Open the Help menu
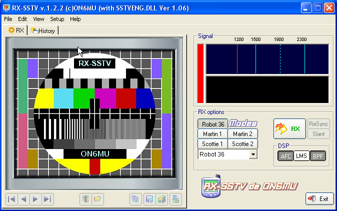Image resolution: width=337 pixels, height=211 pixels. click(x=75, y=19)
